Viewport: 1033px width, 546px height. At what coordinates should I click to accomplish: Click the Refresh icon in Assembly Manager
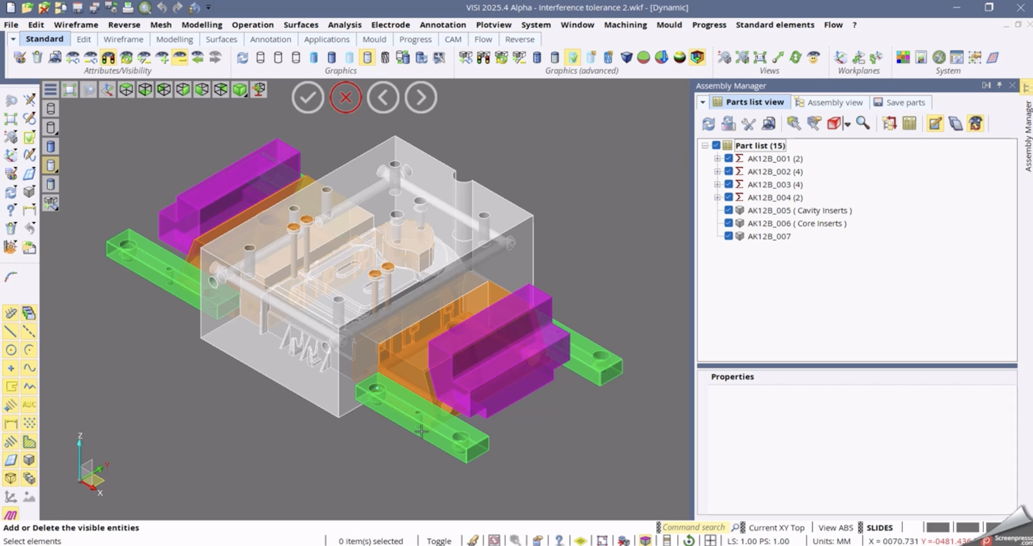click(x=708, y=124)
